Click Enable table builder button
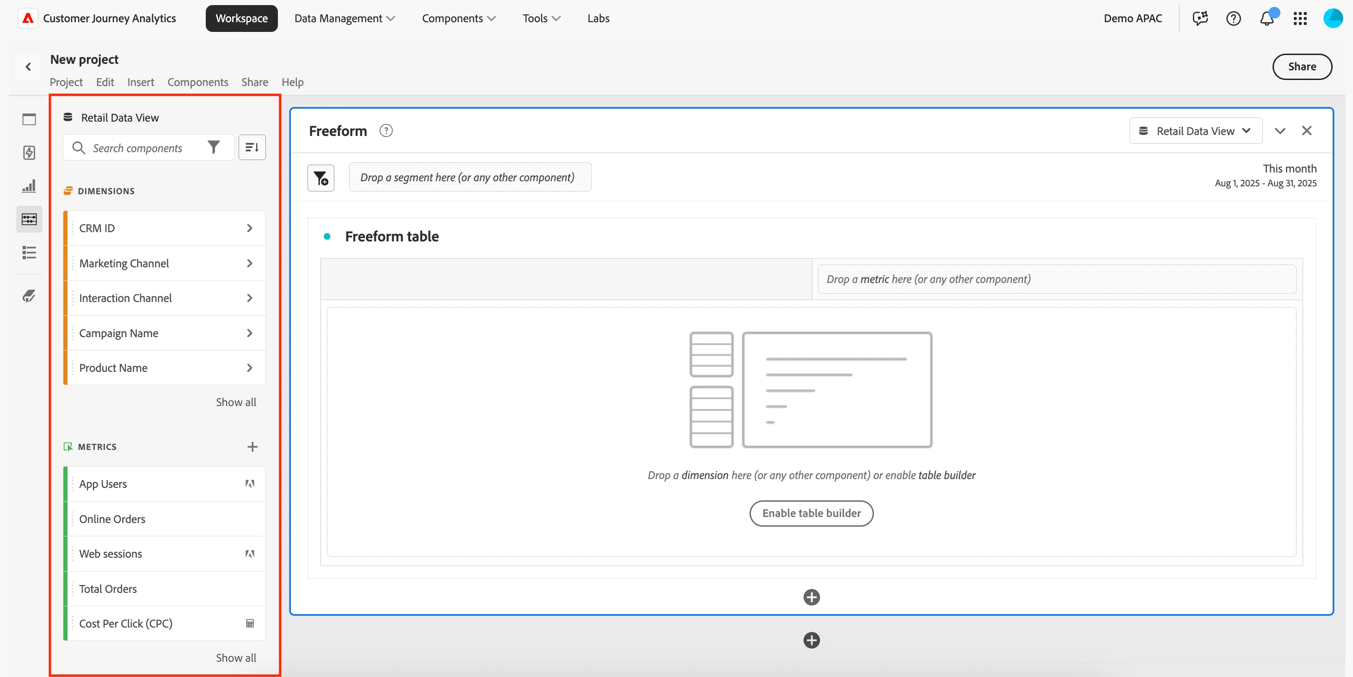 click(811, 513)
